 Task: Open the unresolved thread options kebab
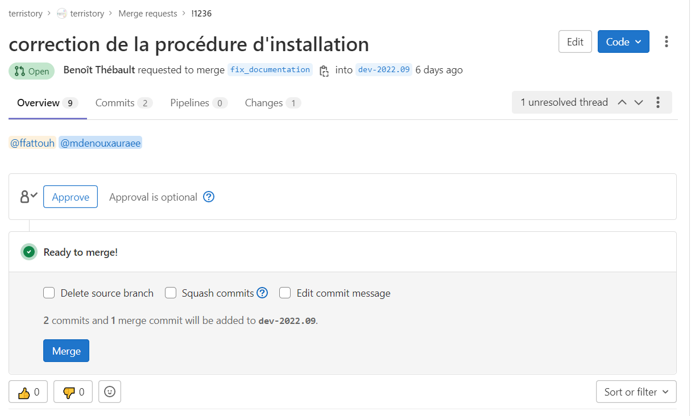tap(658, 102)
